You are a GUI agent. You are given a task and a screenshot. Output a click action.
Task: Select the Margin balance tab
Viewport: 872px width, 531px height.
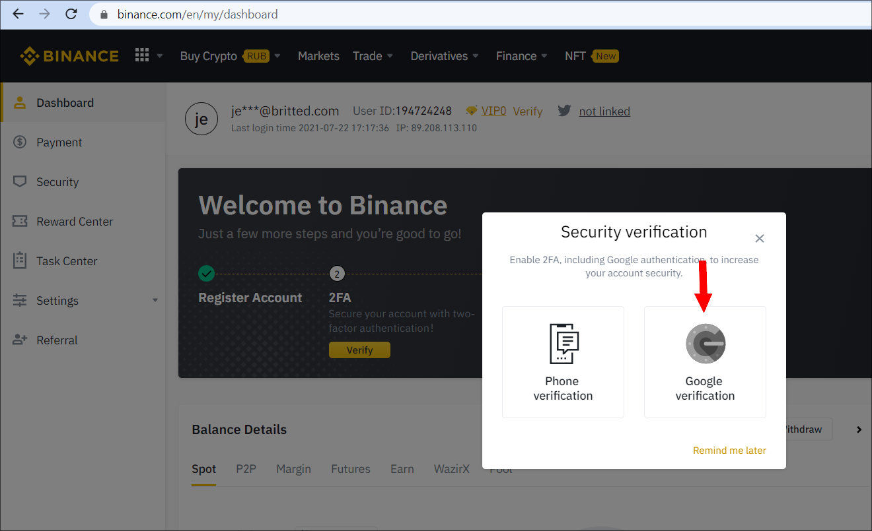[x=293, y=469]
